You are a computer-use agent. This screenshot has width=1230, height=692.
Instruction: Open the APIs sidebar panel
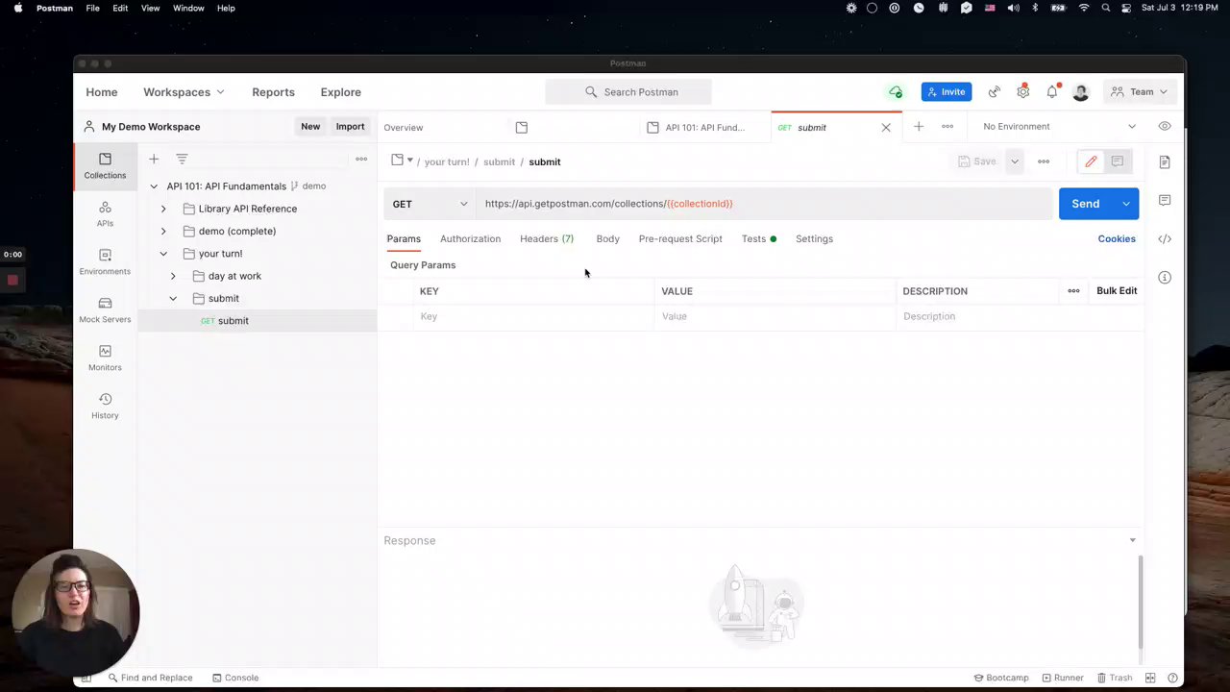(x=105, y=213)
